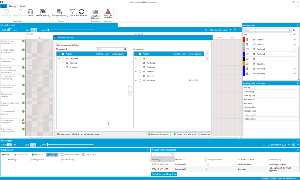Click the Filtern funnel icon
The image size is (300, 180).
click(x=72, y=12)
